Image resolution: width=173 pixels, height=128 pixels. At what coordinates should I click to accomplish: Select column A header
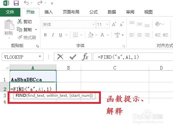(33, 68)
